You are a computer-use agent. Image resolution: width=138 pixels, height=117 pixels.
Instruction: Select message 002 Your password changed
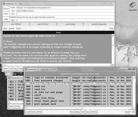[x=79, y=80]
